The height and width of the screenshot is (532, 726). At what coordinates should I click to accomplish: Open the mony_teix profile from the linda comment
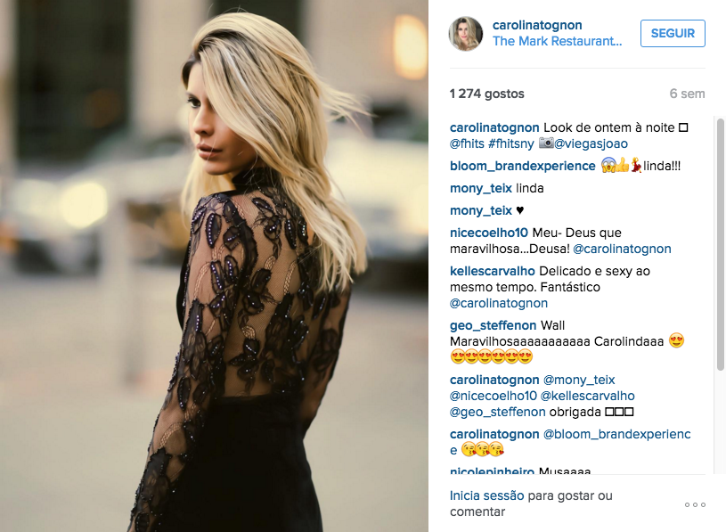click(x=481, y=188)
